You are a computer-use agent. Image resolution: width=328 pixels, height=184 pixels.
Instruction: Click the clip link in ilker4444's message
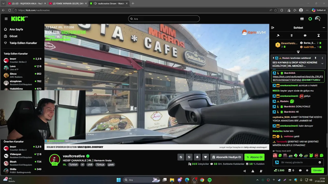click(x=298, y=78)
